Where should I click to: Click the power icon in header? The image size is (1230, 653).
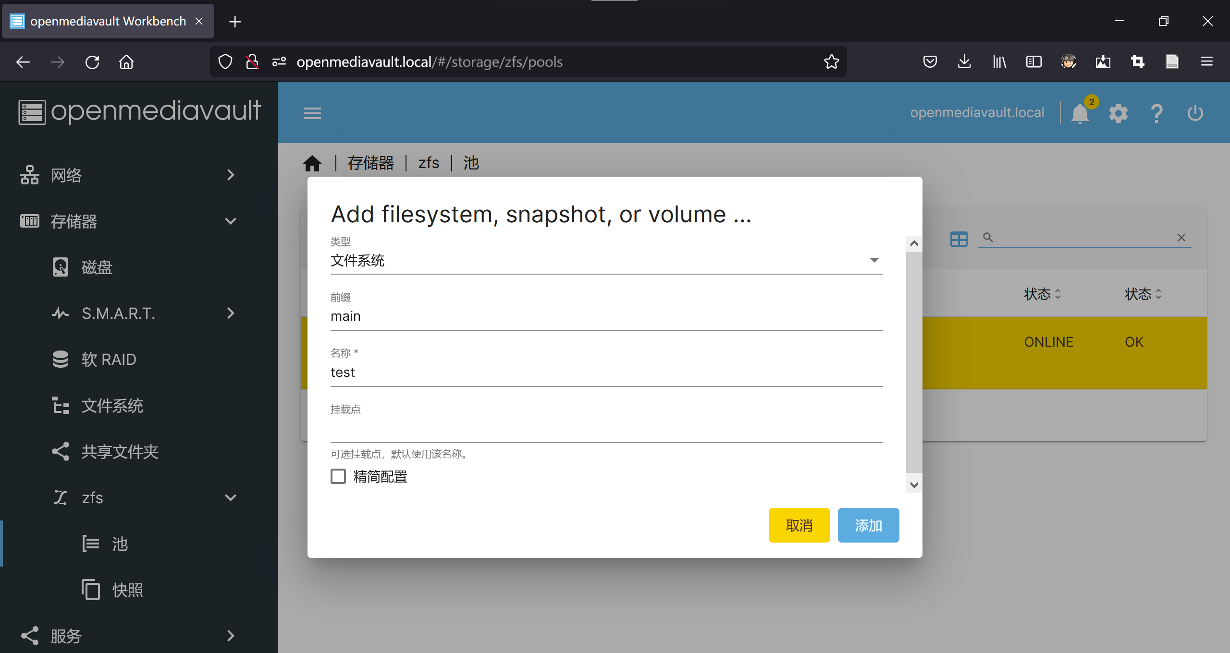(x=1195, y=114)
